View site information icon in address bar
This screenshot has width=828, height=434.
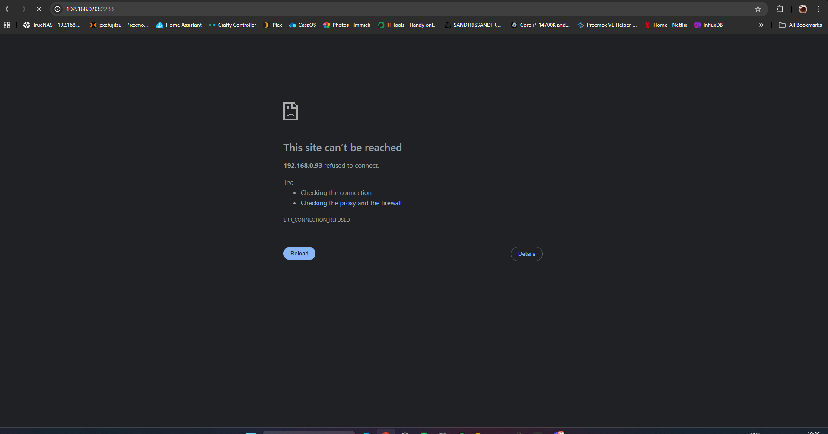[57, 9]
